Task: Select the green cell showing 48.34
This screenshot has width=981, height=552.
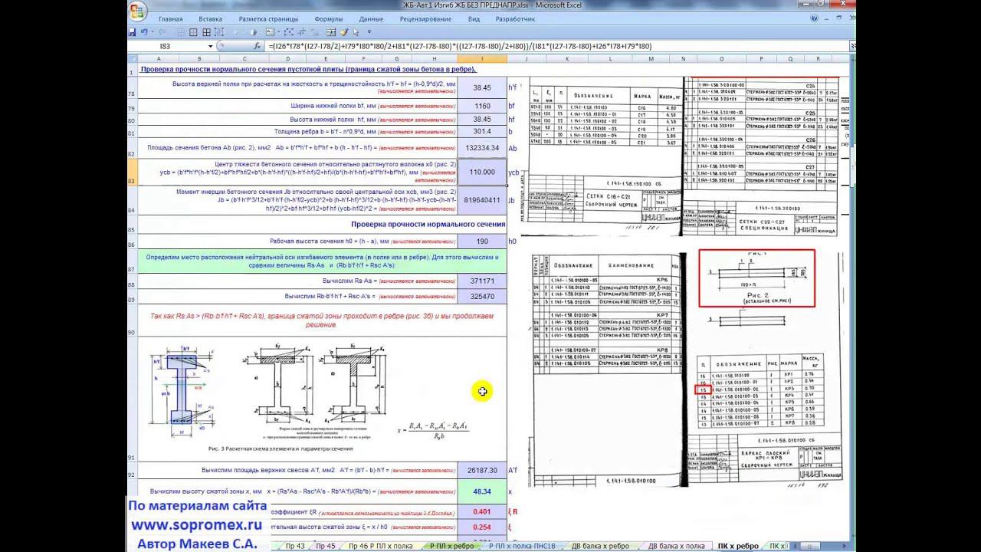Action: (x=482, y=491)
